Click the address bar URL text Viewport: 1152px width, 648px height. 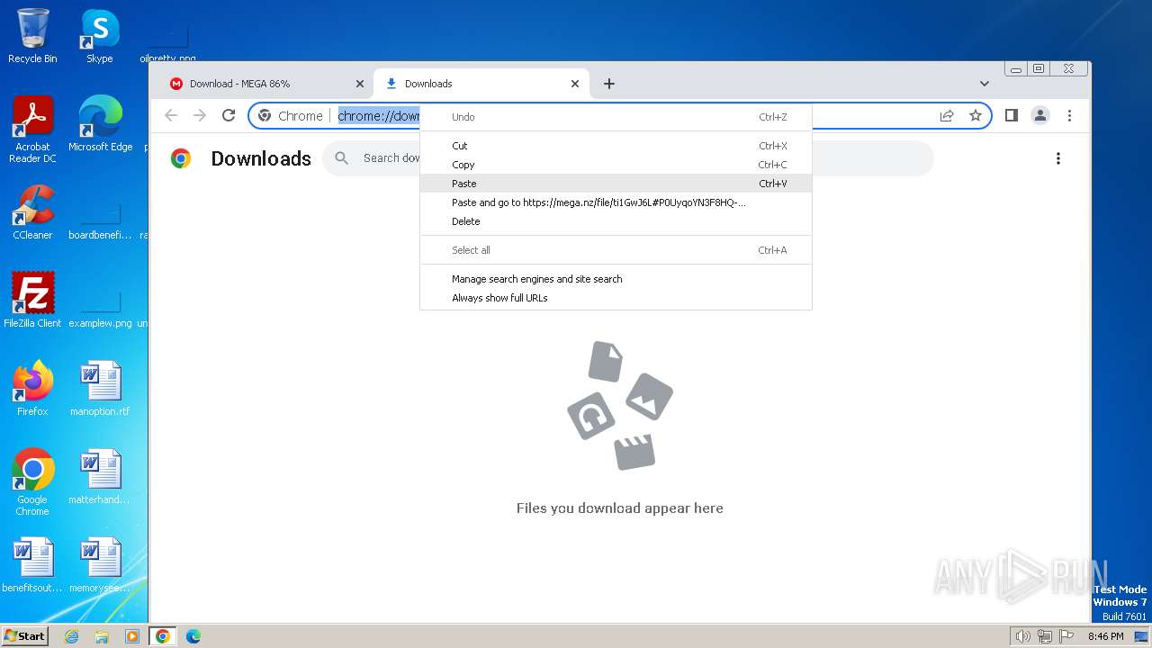coord(379,115)
